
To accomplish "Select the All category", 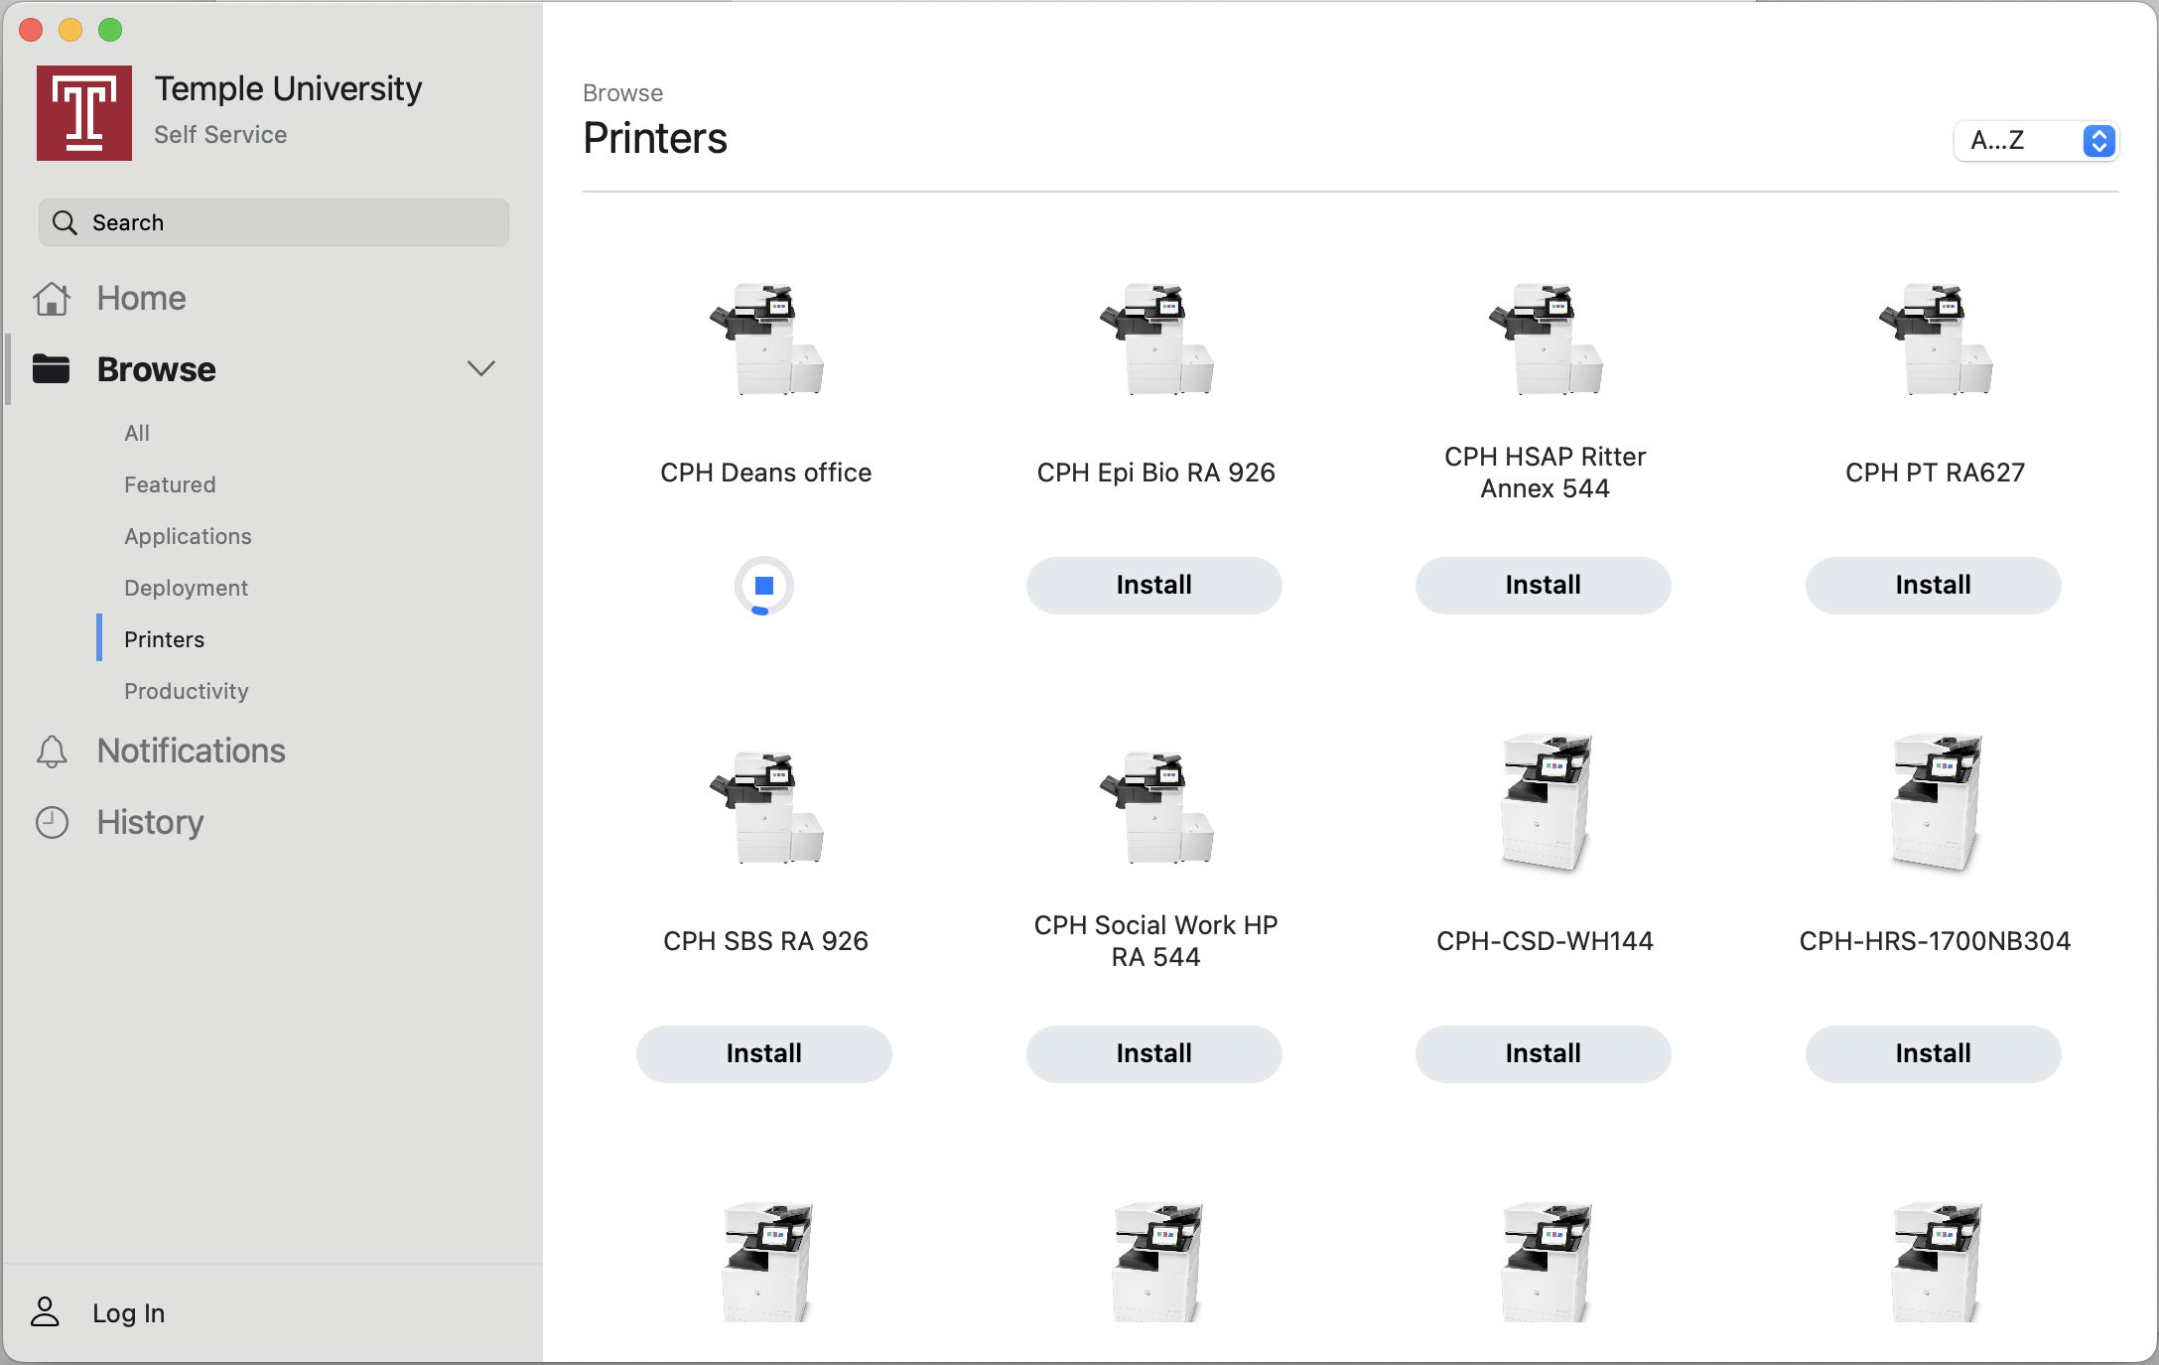I will tap(137, 433).
